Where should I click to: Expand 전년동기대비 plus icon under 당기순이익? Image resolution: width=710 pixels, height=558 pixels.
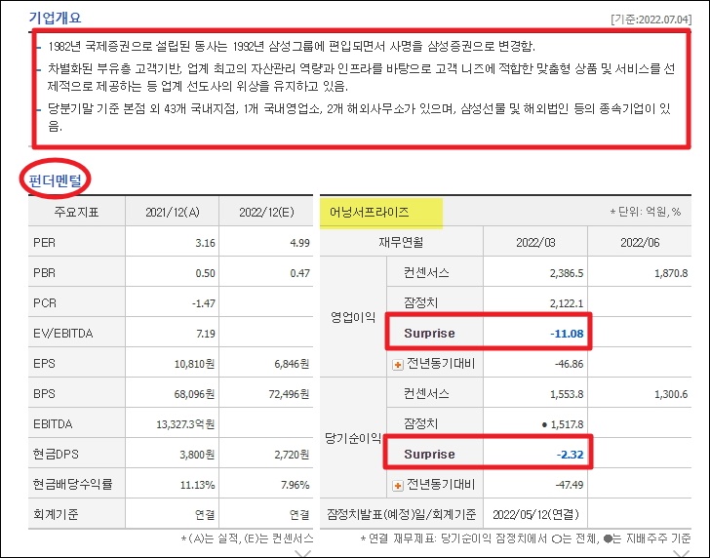point(398,486)
